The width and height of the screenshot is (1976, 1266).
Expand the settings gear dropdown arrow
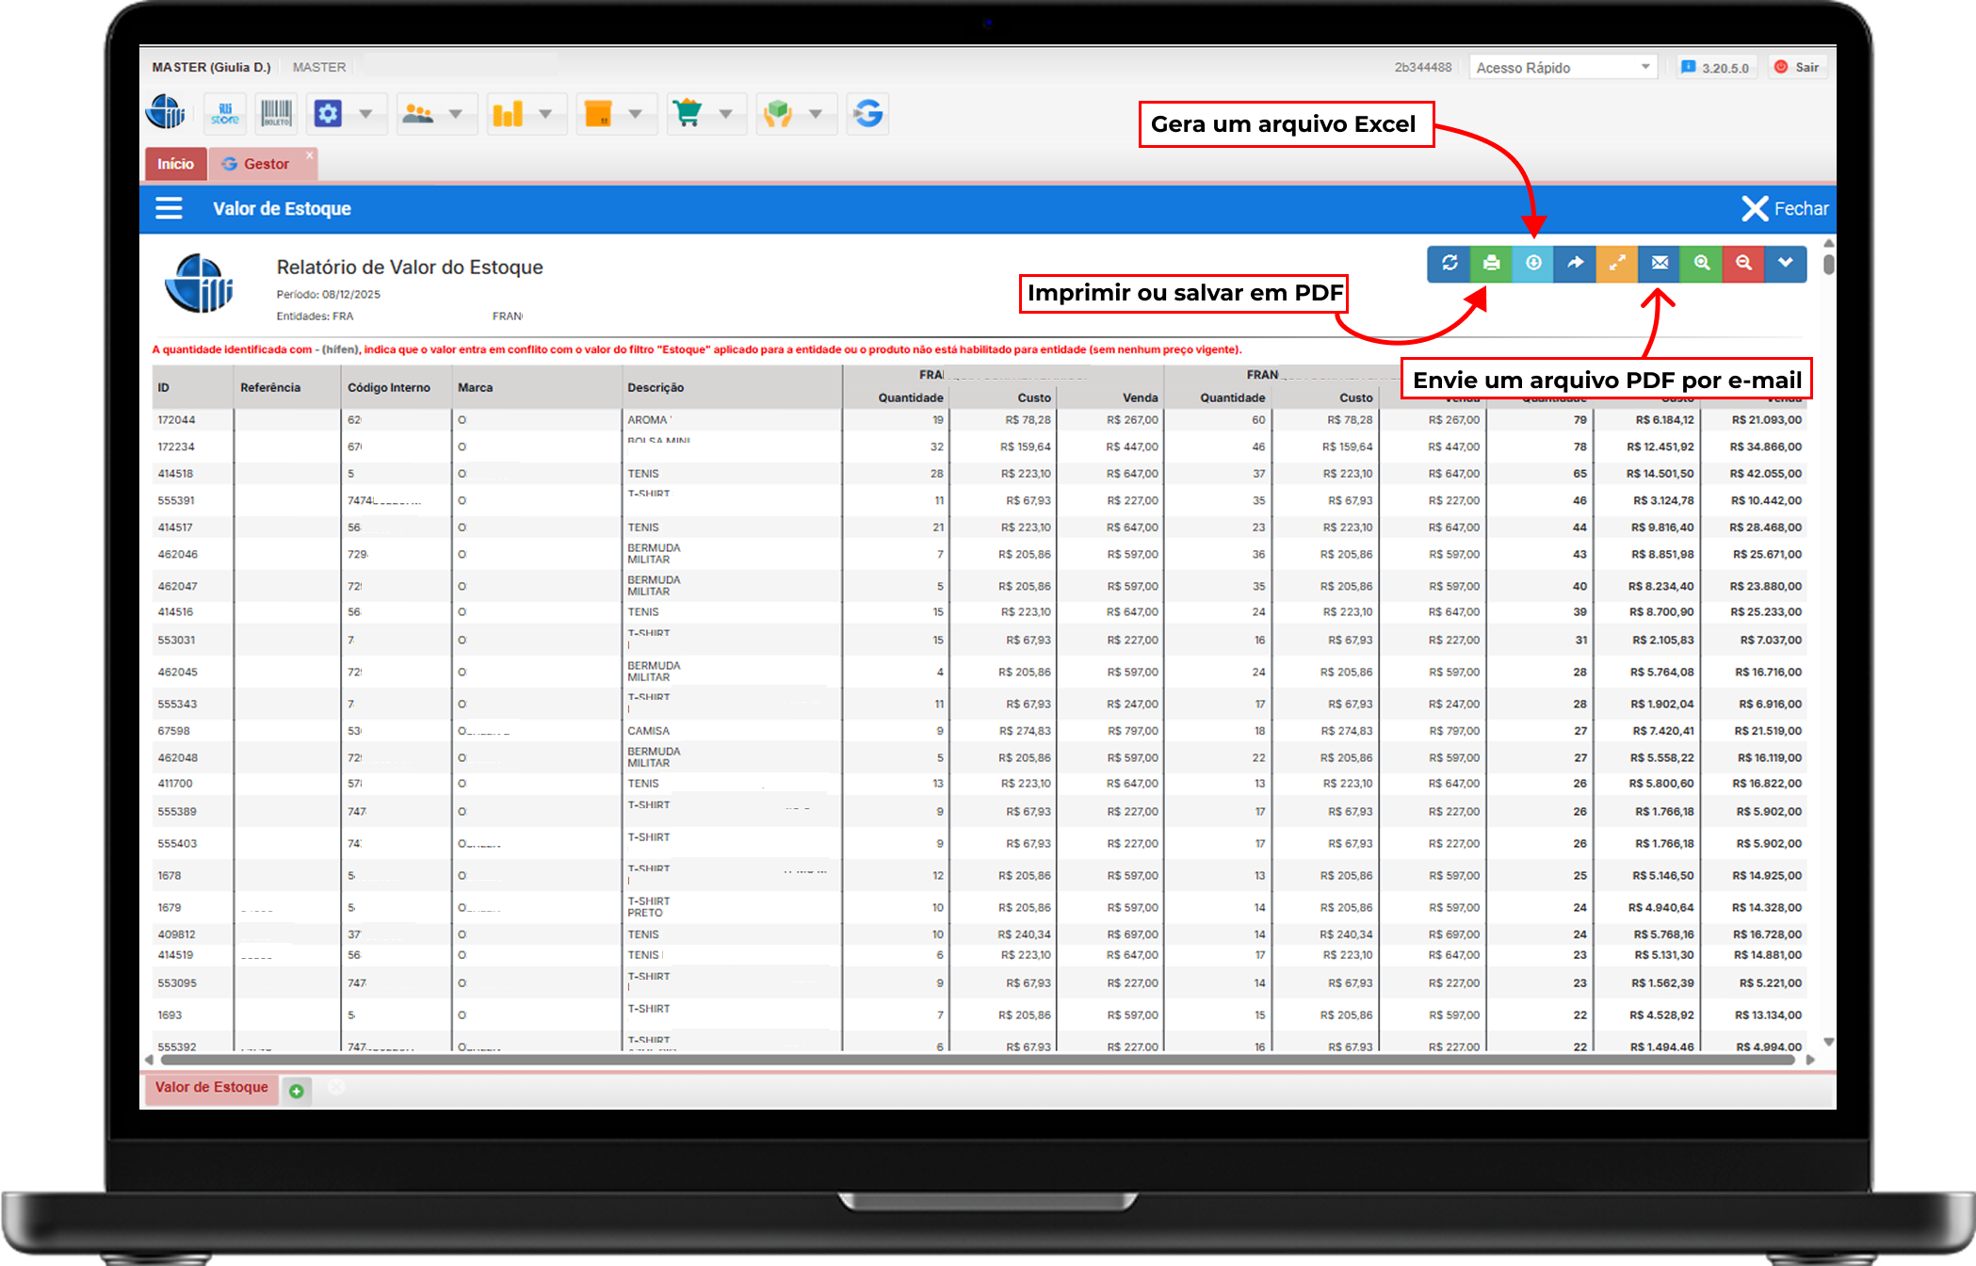coord(365,114)
